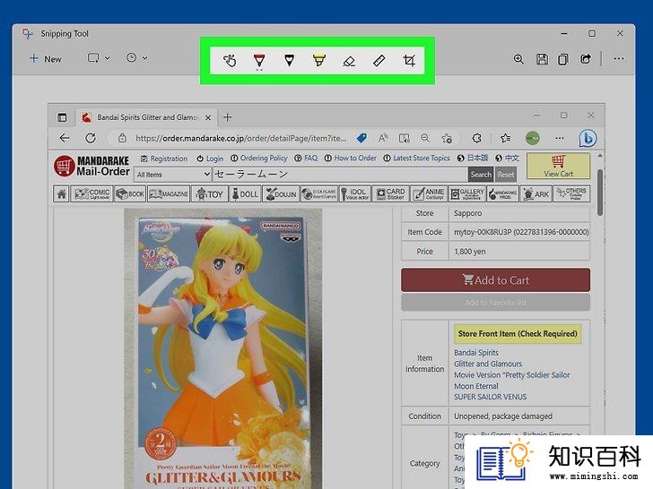Toggle the ruler tool
Screen dimensions: 653x489
379,61
